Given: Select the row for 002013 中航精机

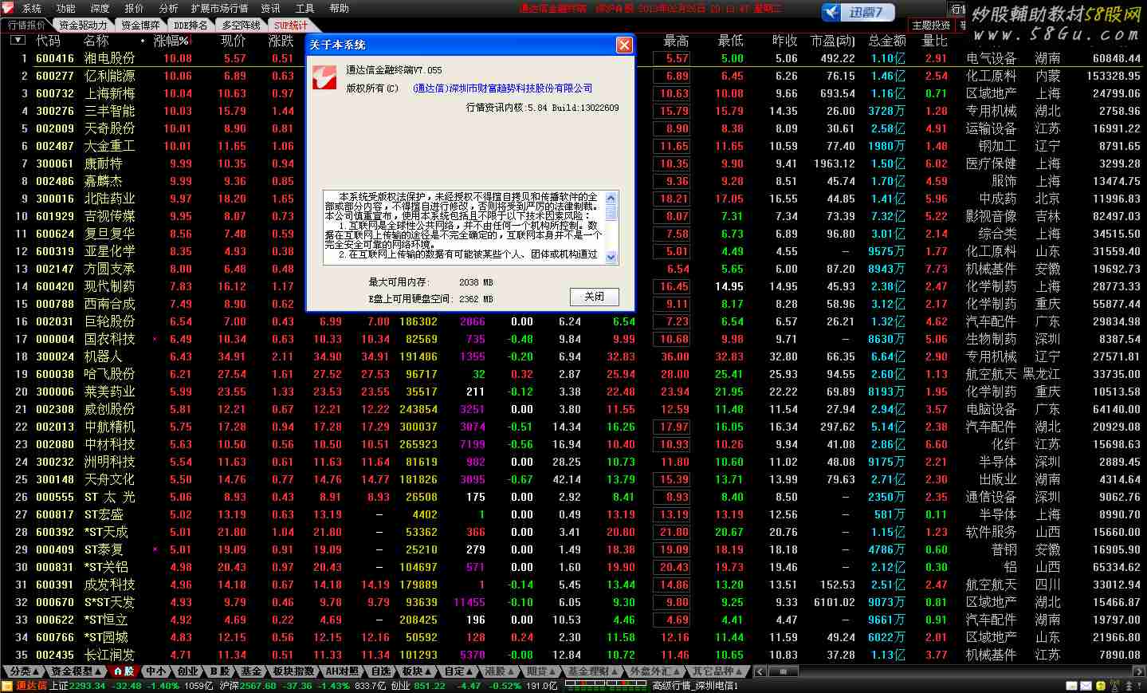Looking at the screenshot, I should pyautogui.click(x=572, y=427).
